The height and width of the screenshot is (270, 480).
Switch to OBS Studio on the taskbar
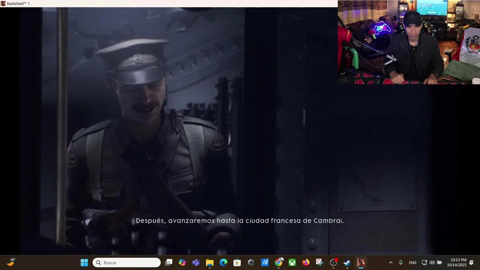point(333,262)
